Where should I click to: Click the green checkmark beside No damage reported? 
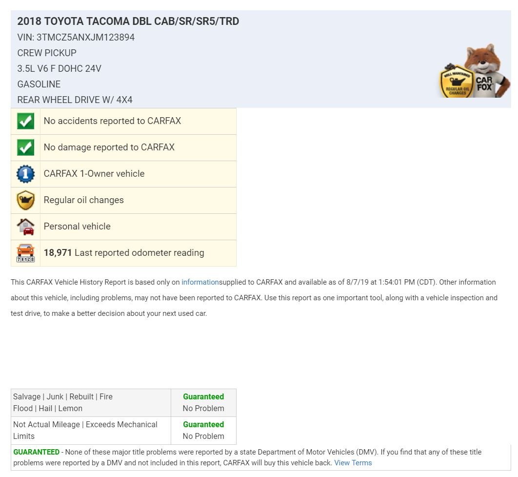click(25, 148)
